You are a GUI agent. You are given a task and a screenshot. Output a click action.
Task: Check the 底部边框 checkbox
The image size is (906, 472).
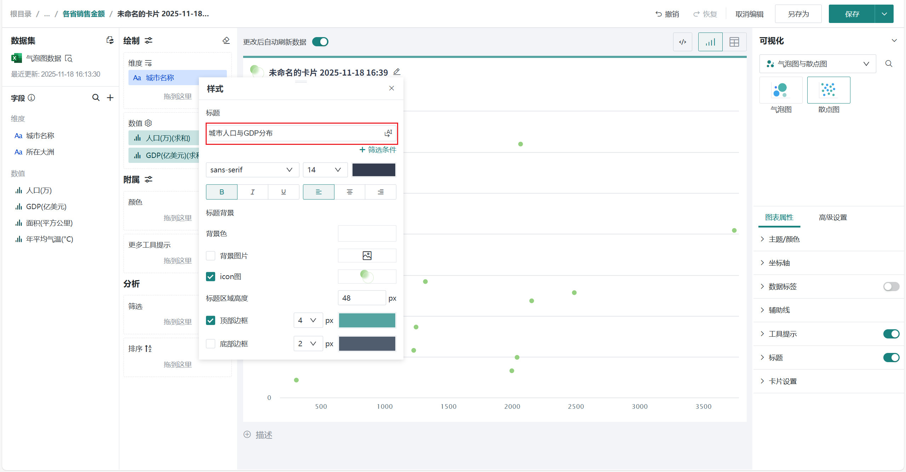coord(211,344)
